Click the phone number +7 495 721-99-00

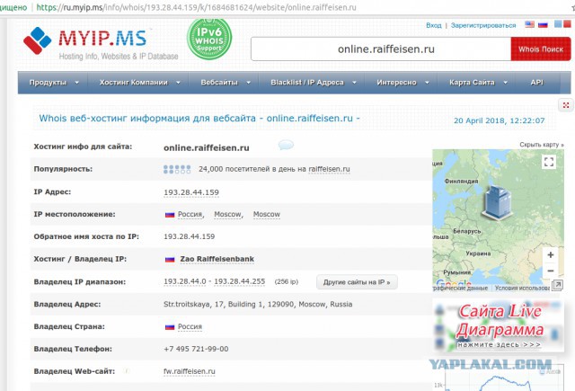196,349
